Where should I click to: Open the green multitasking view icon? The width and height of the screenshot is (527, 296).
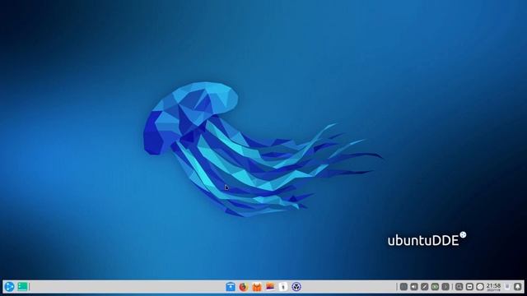point(22,287)
